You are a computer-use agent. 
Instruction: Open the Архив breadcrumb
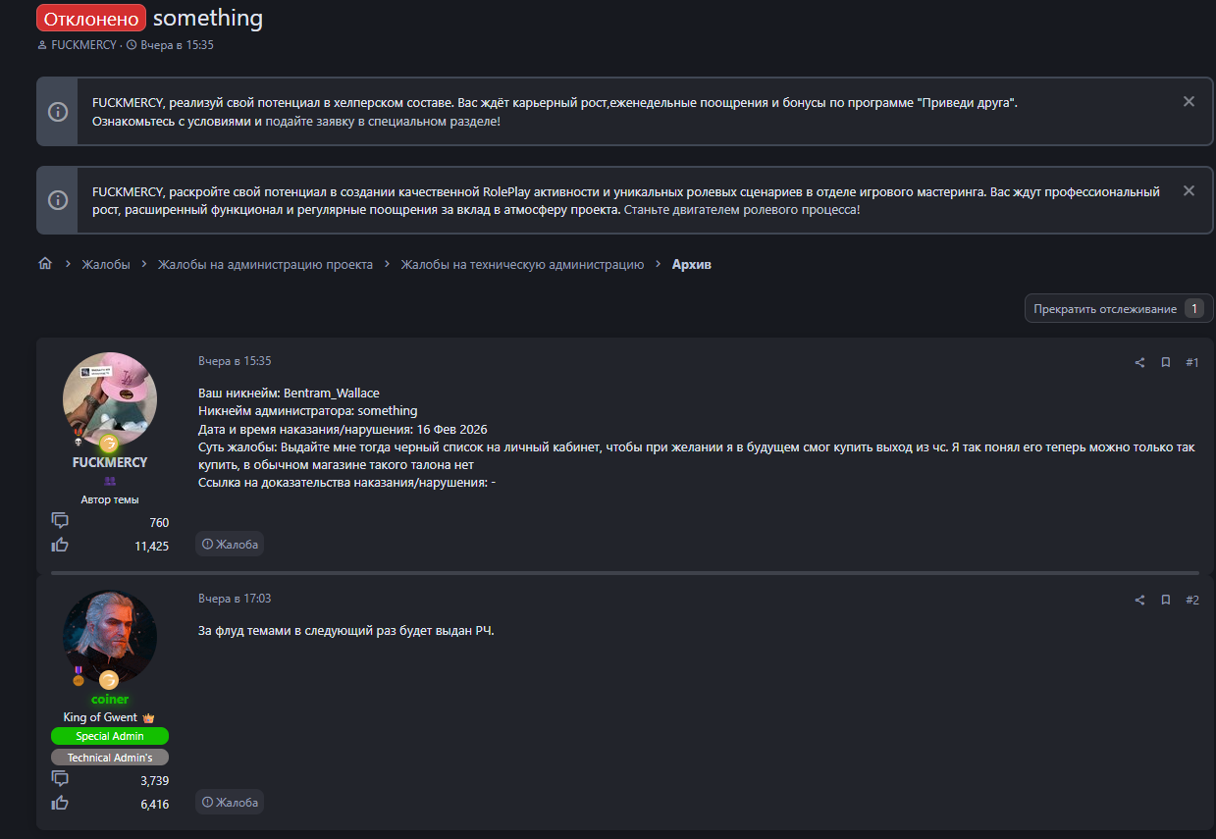692,264
